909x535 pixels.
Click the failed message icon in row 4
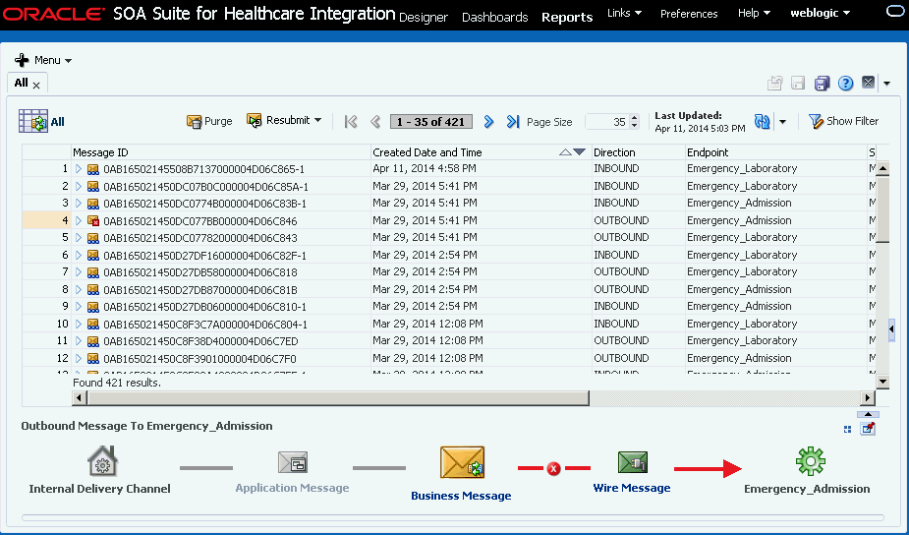point(92,220)
